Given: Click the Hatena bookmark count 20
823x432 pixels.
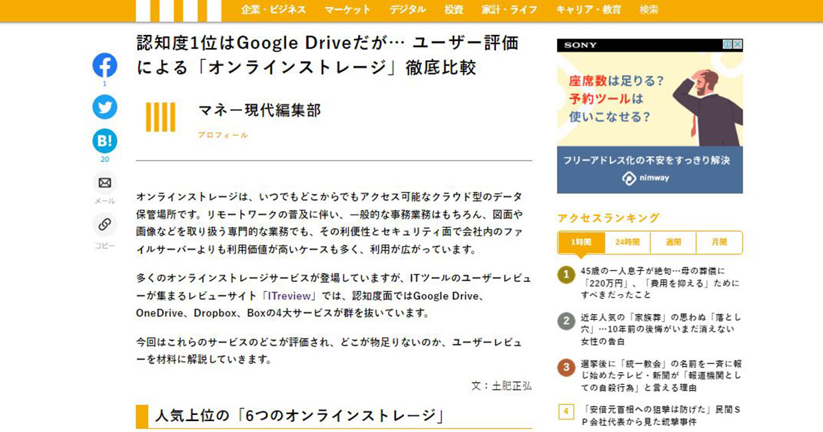Looking at the screenshot, I should click(x=105, y=159).
